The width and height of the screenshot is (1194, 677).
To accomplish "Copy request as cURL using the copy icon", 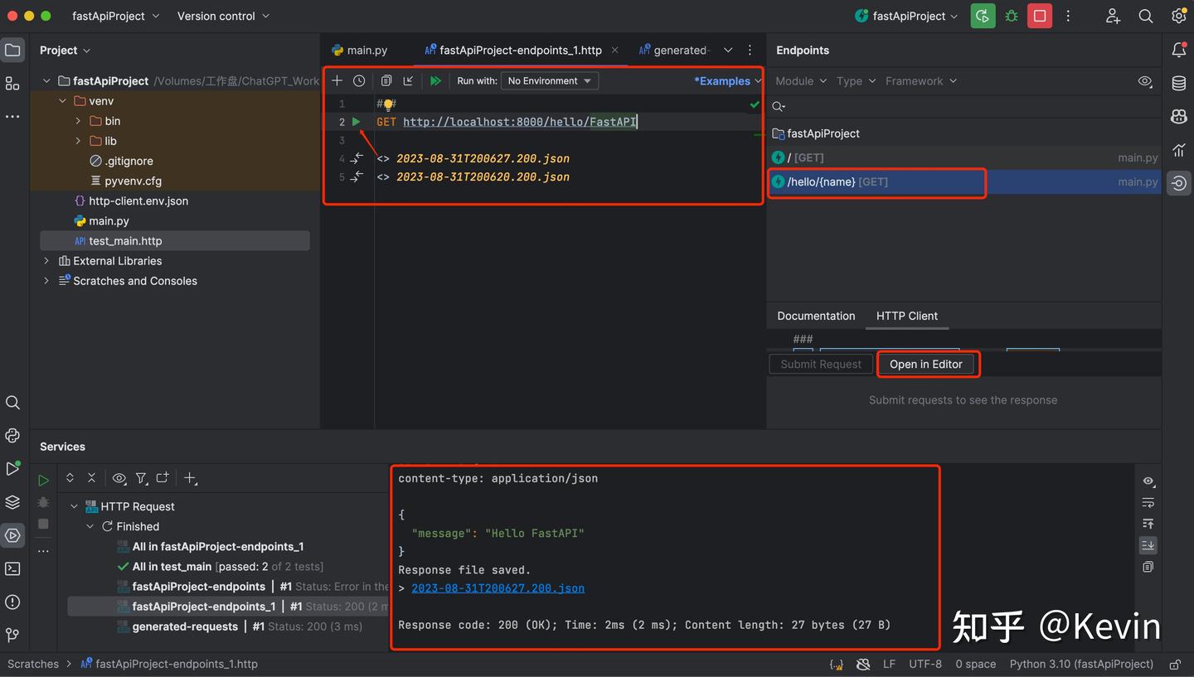I will point(386,80).
